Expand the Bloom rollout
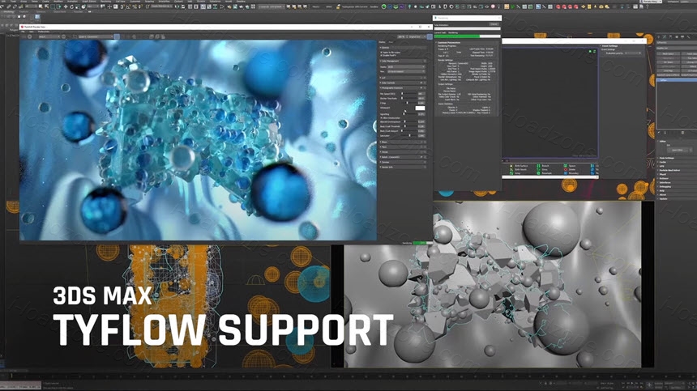Screen dimensions: 697x391 (x=403, y=142)
